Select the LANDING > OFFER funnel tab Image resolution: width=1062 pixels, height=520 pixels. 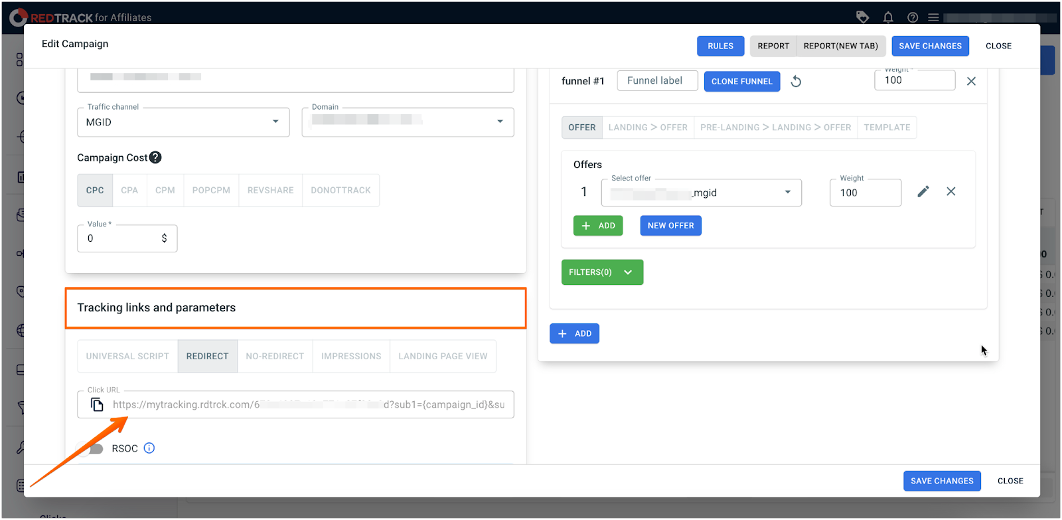pyautogui.click(x=648, y=128)
